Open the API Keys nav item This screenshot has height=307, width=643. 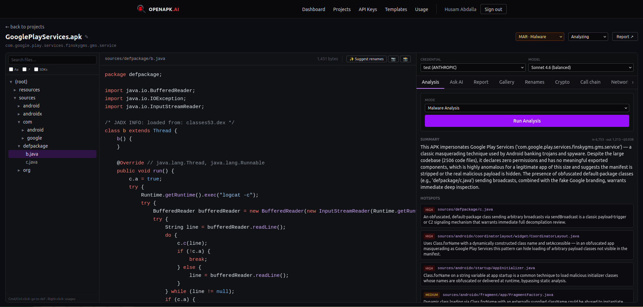click(368, 9)
